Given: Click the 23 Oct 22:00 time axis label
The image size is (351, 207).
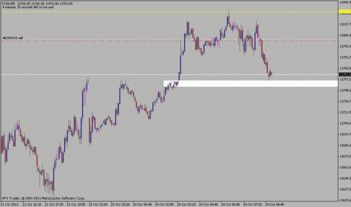Looking at the screenshot, I should [x=98, y=204].
